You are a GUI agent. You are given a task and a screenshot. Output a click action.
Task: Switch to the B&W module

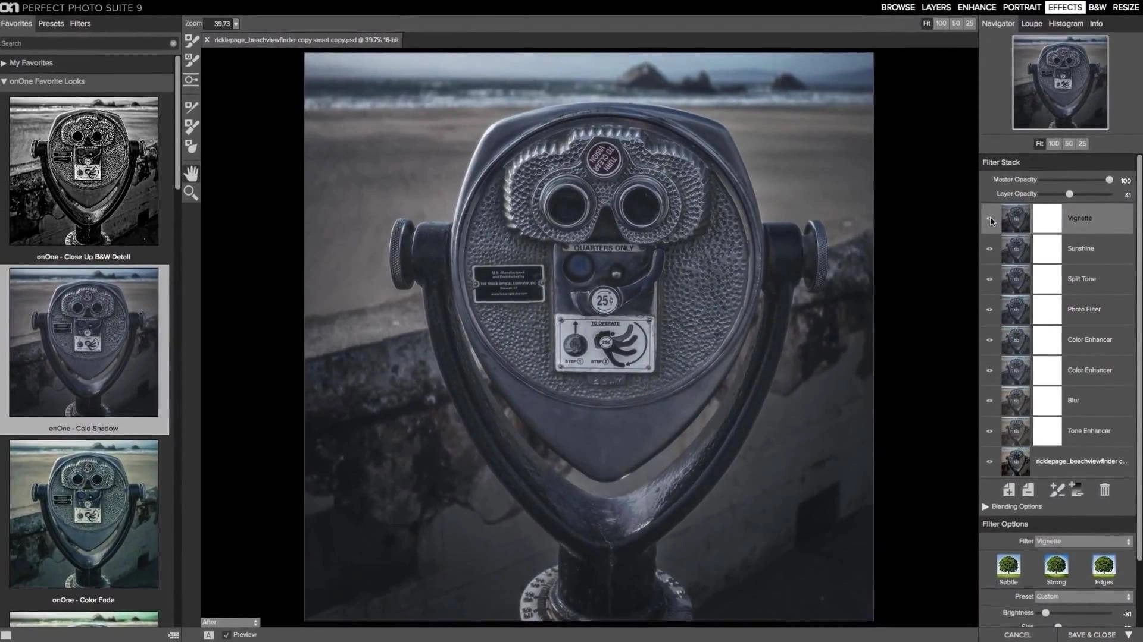pos(1097,7)
